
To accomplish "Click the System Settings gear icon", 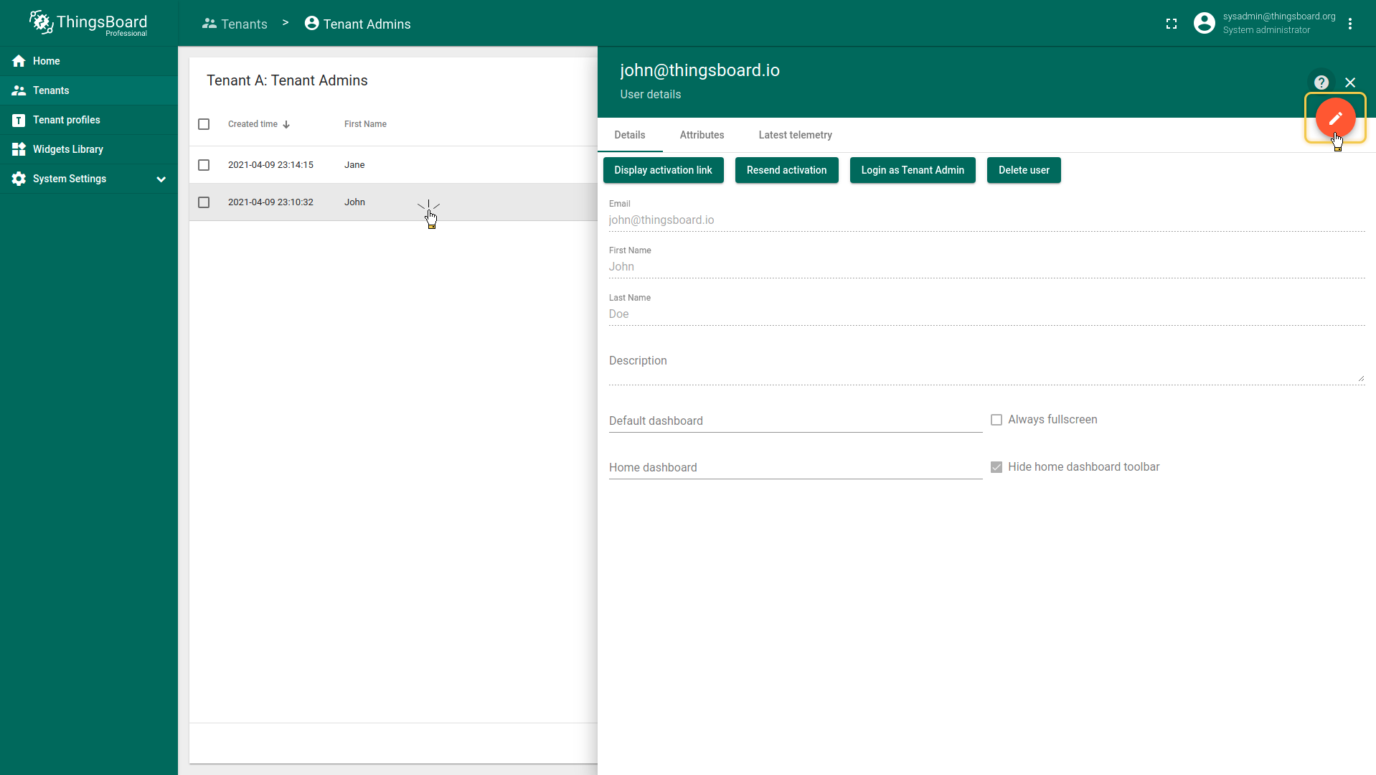I will [19, 179].
